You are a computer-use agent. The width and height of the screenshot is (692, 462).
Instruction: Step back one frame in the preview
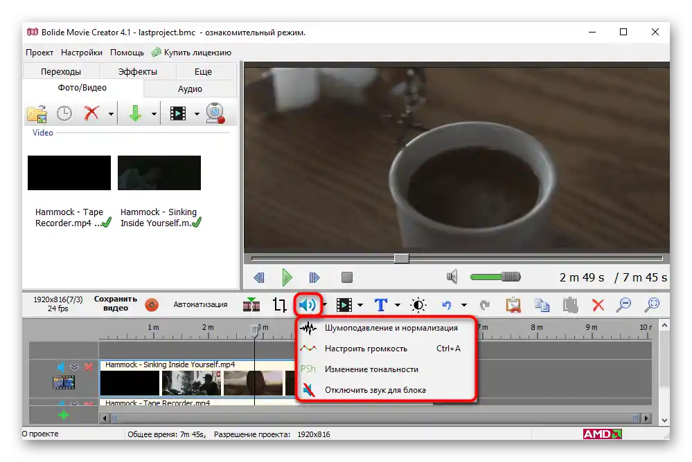[259, 277]
